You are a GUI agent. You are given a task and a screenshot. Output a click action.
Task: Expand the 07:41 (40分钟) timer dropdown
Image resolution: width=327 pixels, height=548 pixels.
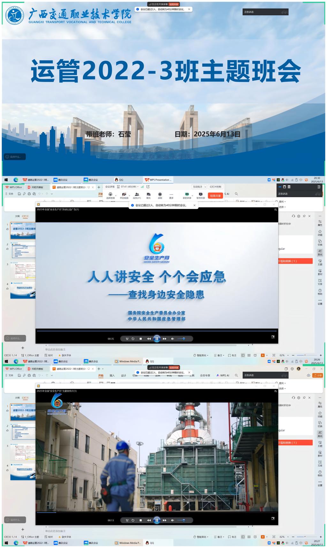pyautogui.click(x=138, y=187)
